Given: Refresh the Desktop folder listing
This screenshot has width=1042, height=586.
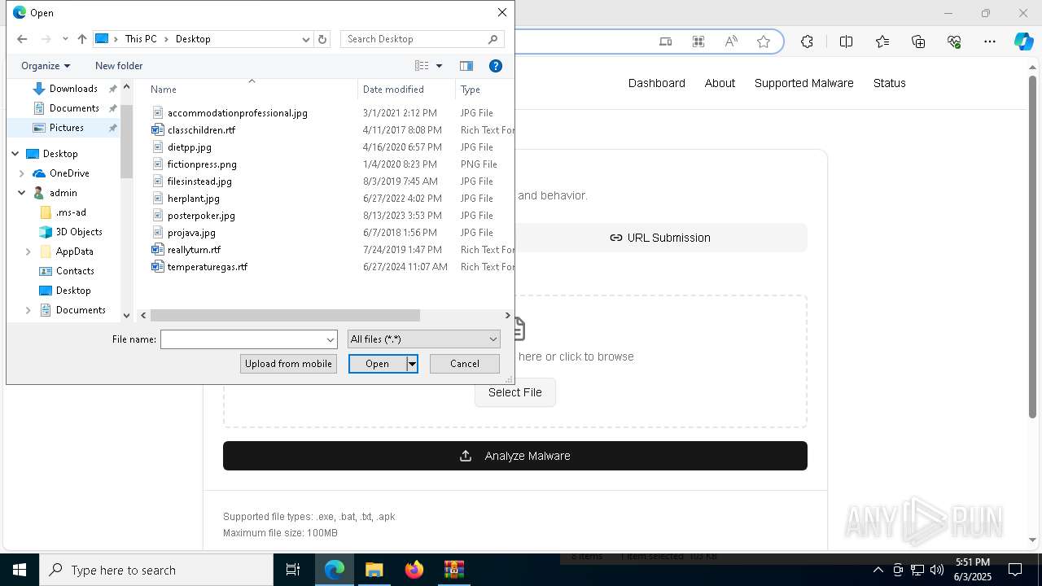Looking at the screenshot, I should point(322,39).
